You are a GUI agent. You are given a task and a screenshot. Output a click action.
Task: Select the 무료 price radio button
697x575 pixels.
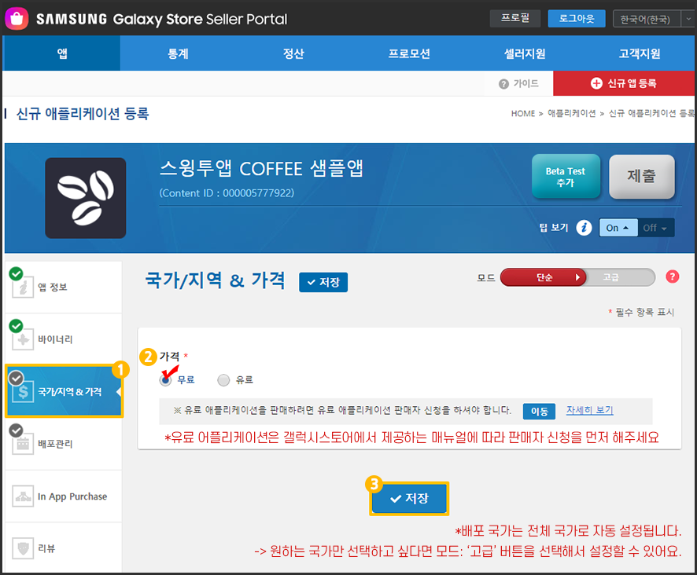pos(166,380)
